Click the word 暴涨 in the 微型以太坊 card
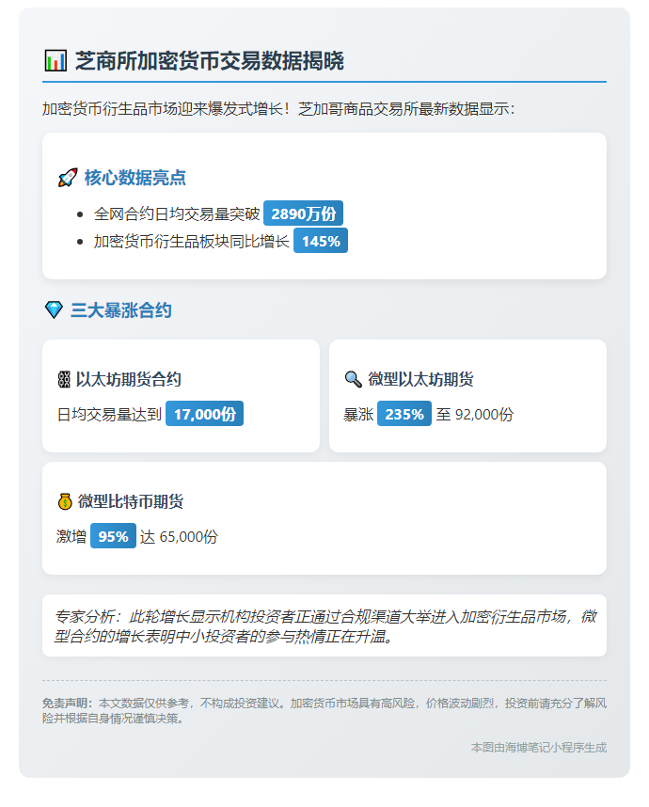Image resolution: width=649 pixels, height=807 pixels. (x=358, y=414)
